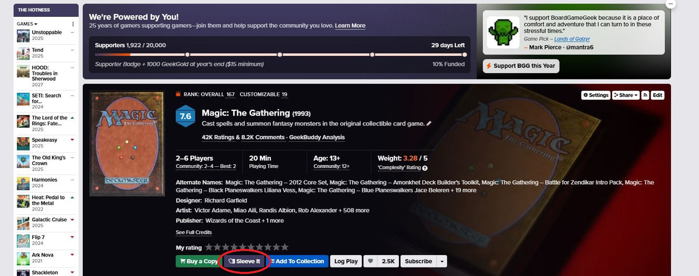Click the green Buy a Copy button

tap(199, 261)
